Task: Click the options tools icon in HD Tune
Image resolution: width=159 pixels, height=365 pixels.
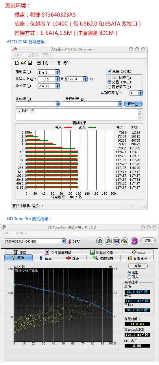Action: (125, 241)
